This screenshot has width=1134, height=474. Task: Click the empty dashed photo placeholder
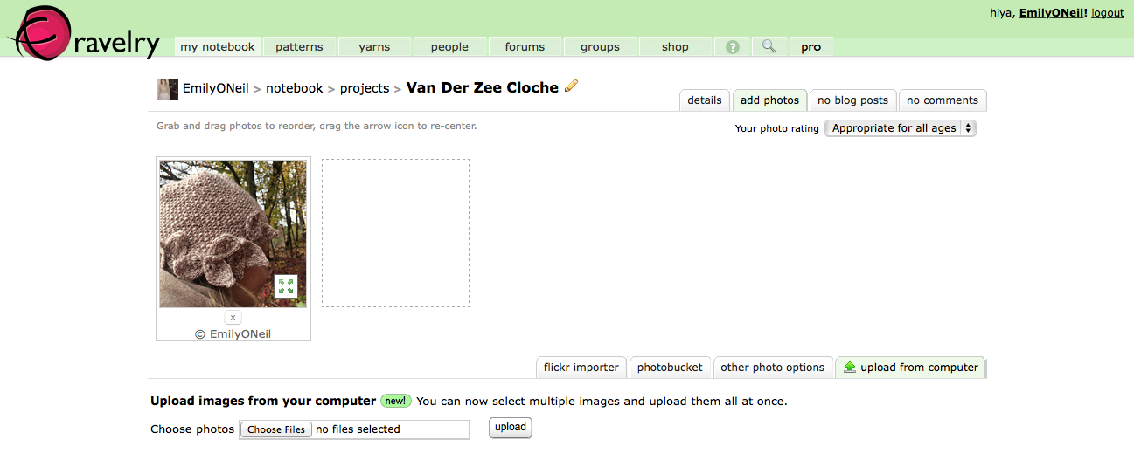(395, 233)
